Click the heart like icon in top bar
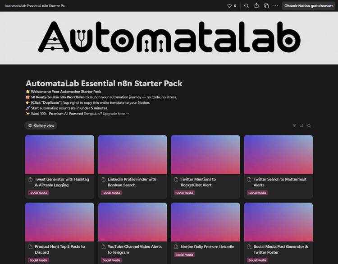 229,6
